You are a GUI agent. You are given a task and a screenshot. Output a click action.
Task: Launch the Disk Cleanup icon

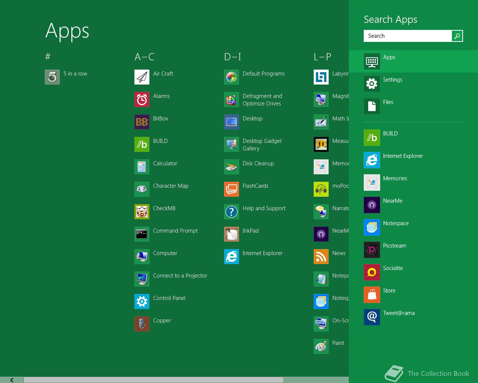[x=232, y=167]
